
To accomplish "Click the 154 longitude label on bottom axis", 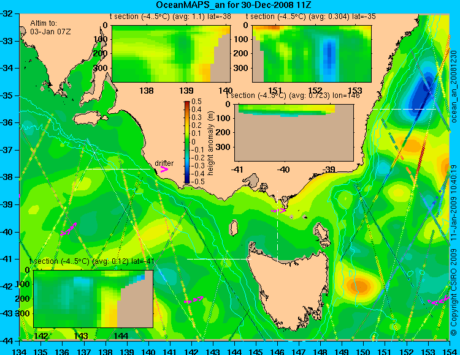I will (449, 351).
